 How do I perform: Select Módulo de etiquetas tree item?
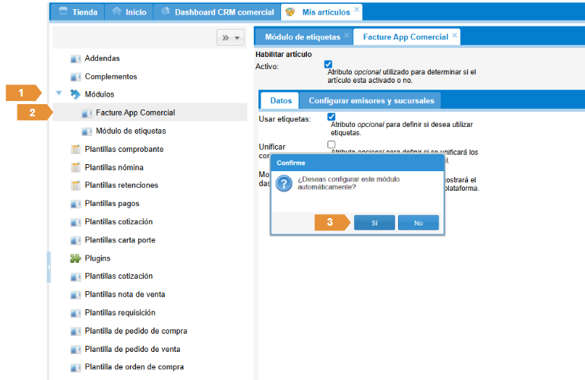coord(131,131)
